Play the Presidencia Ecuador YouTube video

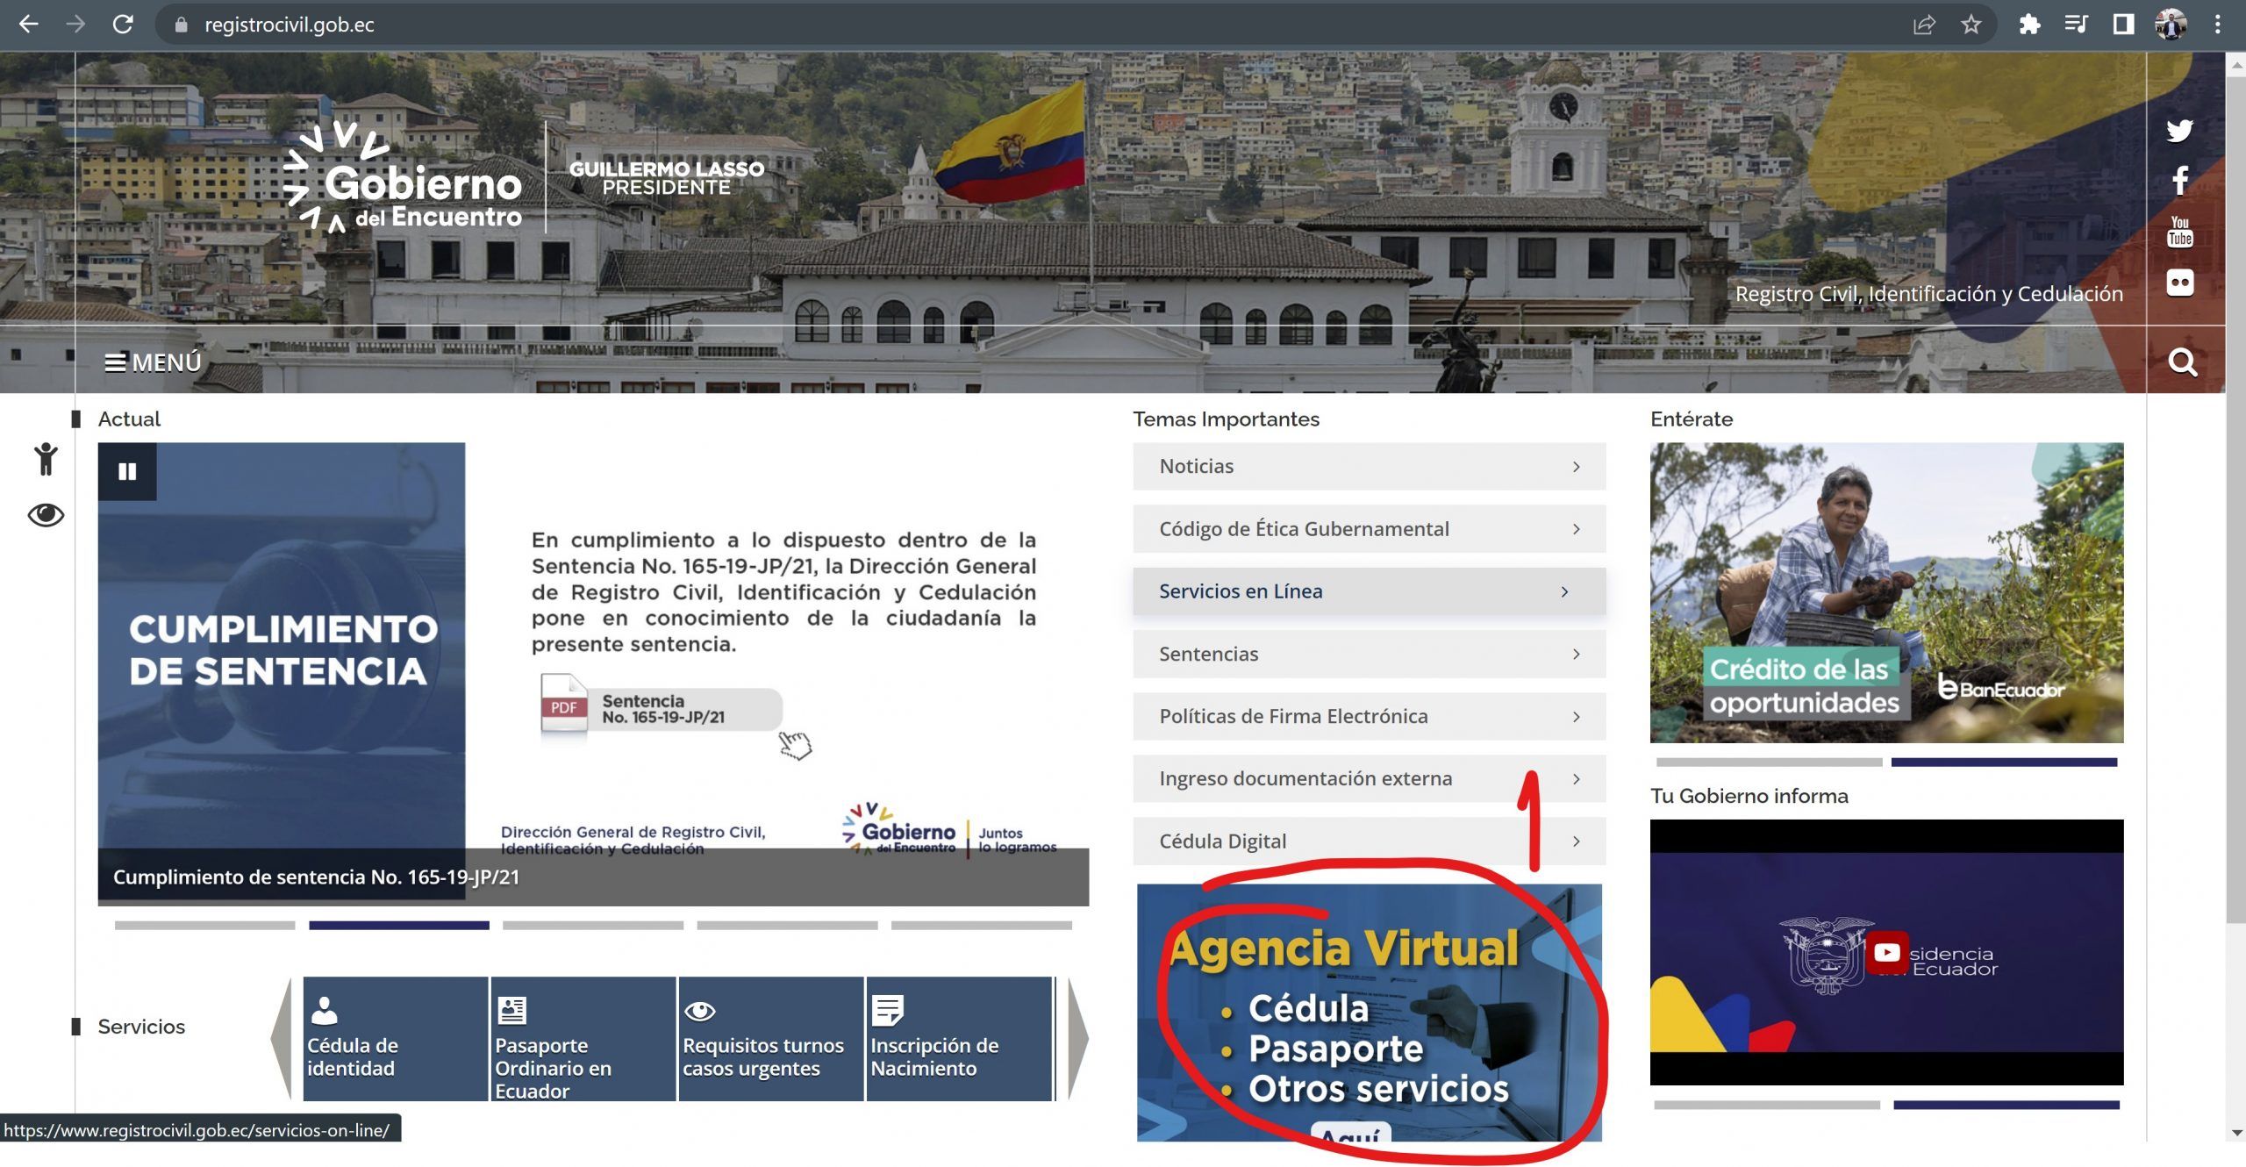coord(1886,953)
